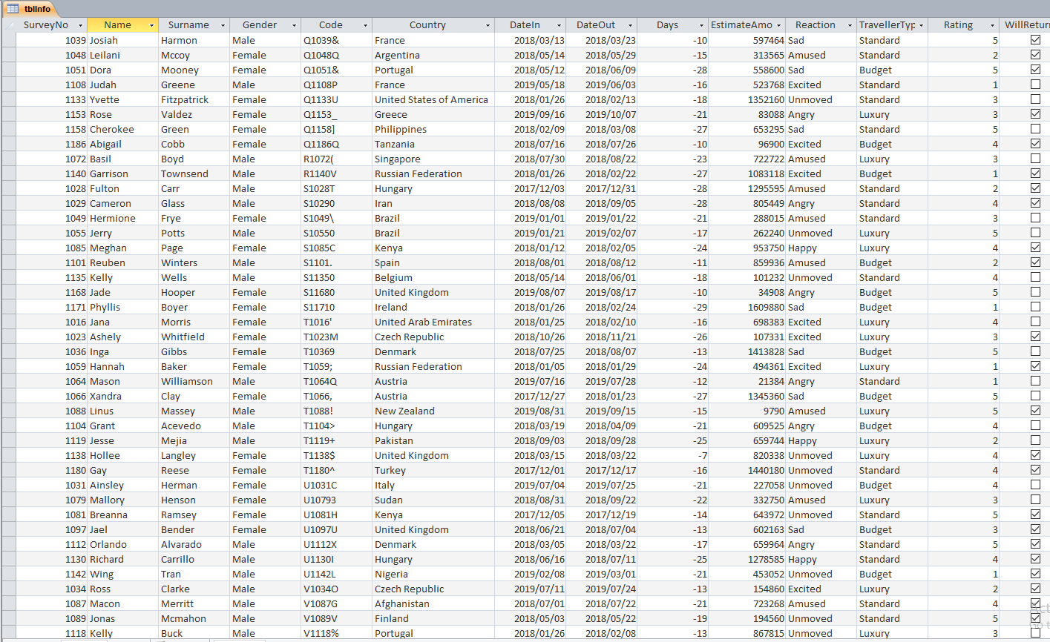This screenshot has width=1050, height=642.
Task: Check WillReturn for Yvette Fitzpatrick
Action: click(1035, 99)
